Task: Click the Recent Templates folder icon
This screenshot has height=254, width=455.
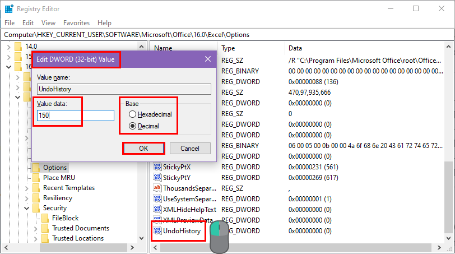Action: click(36, 188)
